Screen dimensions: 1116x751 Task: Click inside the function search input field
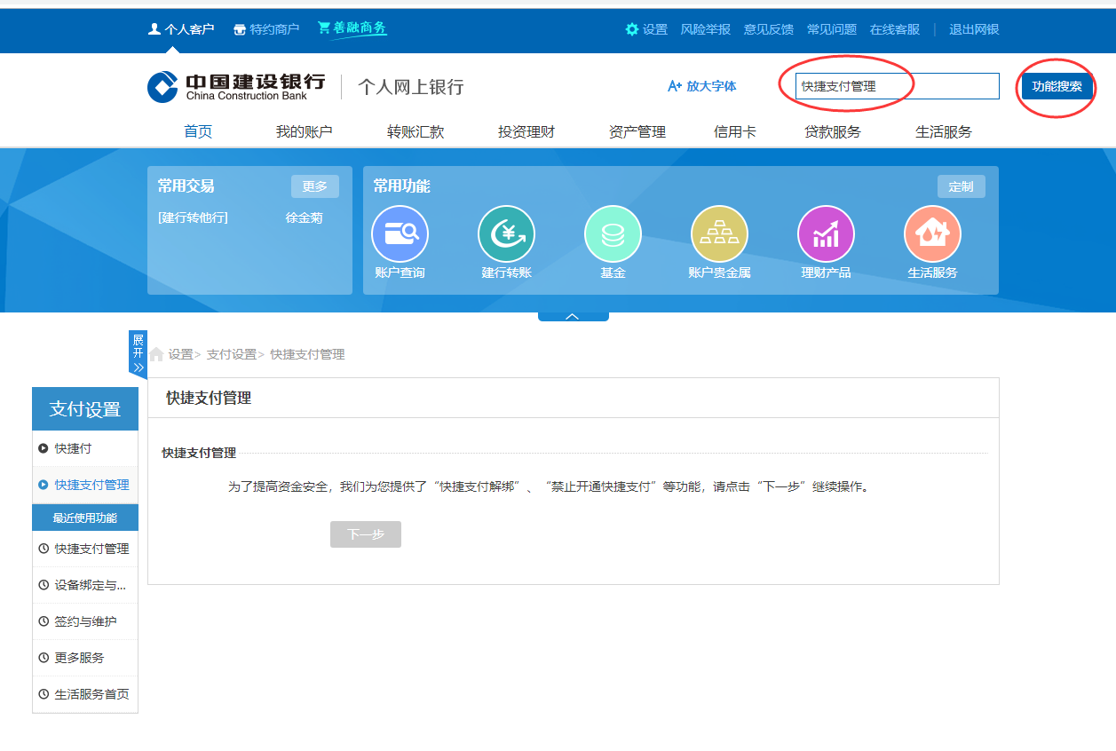pyautogui.click(x=897, y=86)
